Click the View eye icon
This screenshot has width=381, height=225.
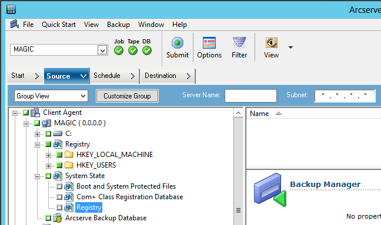[271, 43]
